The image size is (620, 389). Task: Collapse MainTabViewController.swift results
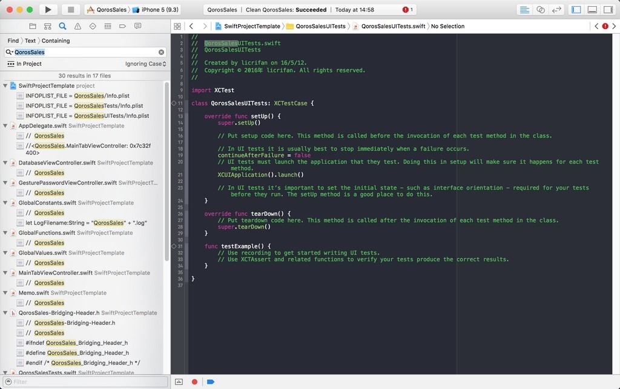[5, 273]
